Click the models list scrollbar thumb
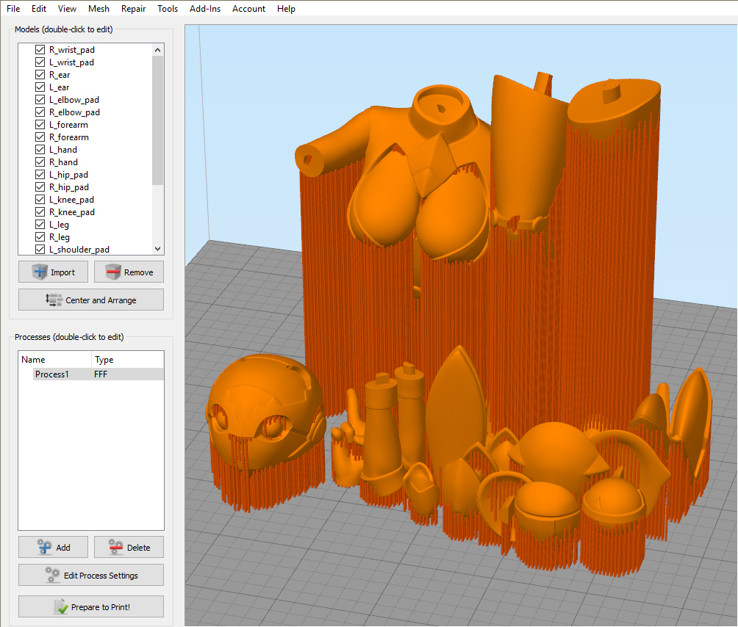This screenshot has height=627, width=738. (x=158, y=120)
